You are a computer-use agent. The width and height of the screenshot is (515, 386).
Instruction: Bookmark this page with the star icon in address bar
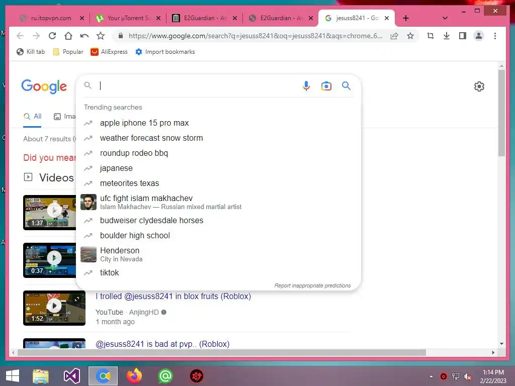pyautogui.click(x=410, y=36)
